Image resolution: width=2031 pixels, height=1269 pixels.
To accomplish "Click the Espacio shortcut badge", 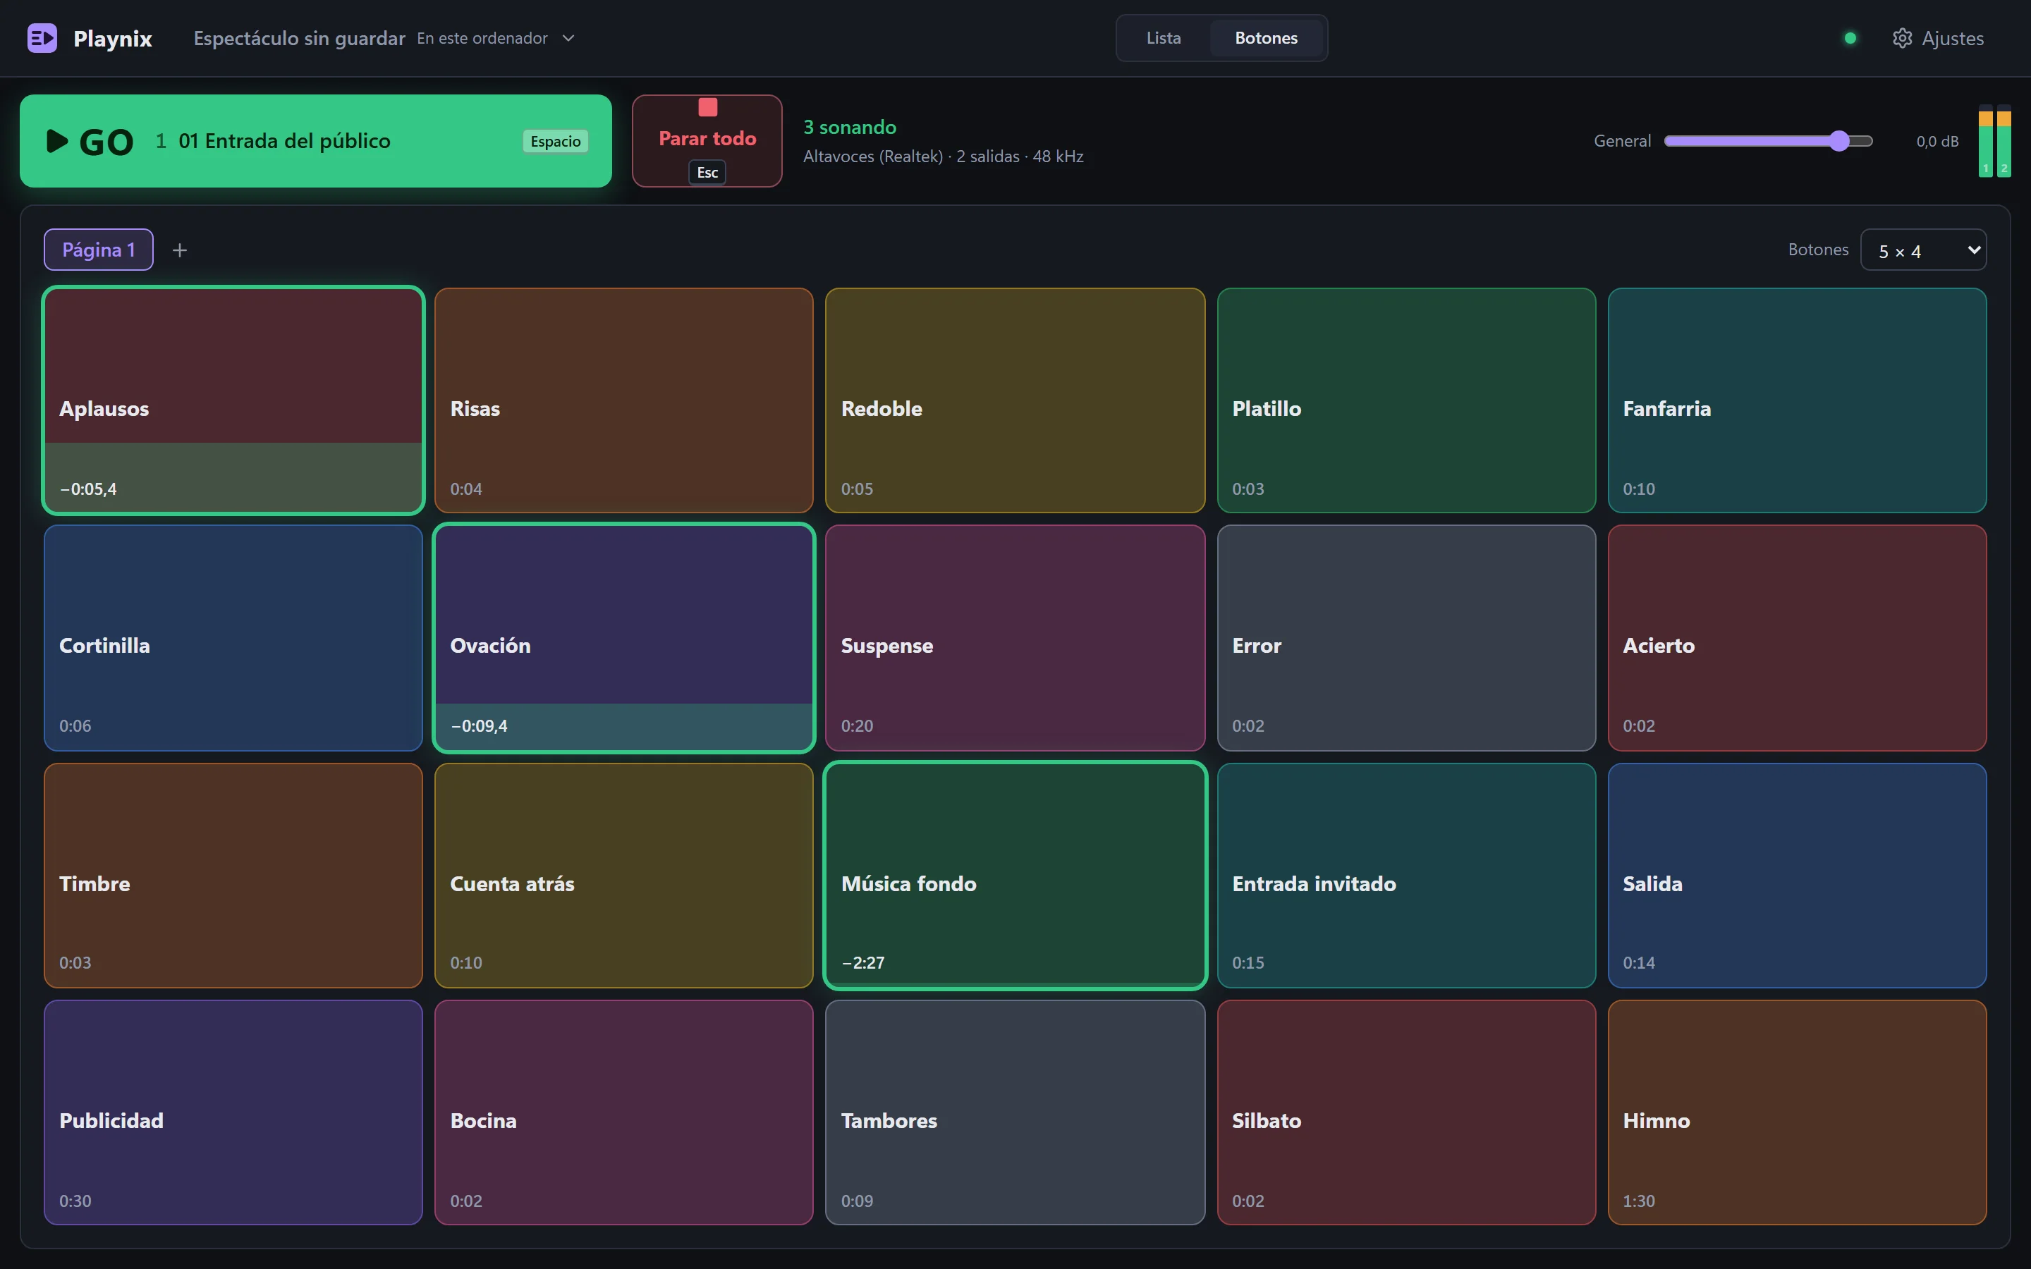I will (x=556, y=141).
